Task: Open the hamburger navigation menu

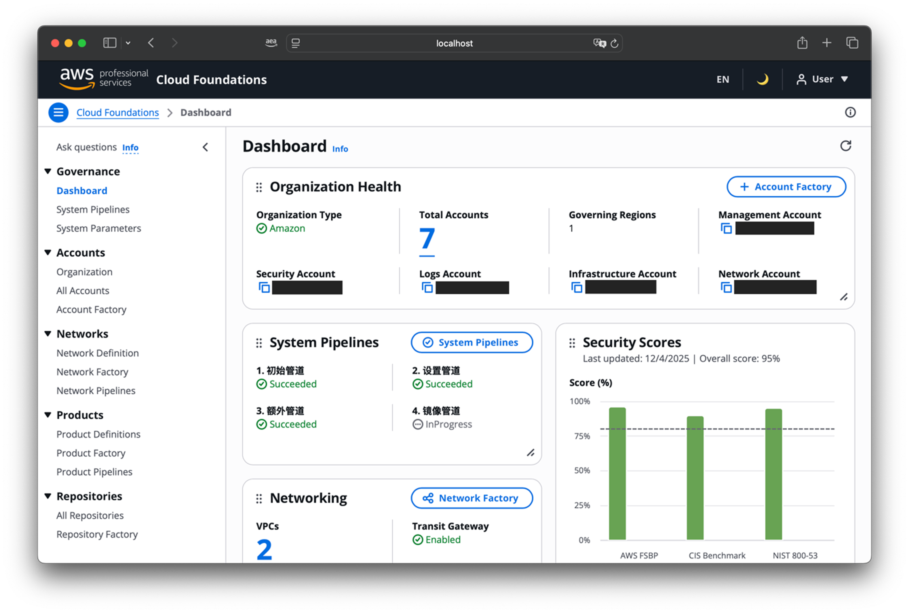Action: click(x=58, y=113)
